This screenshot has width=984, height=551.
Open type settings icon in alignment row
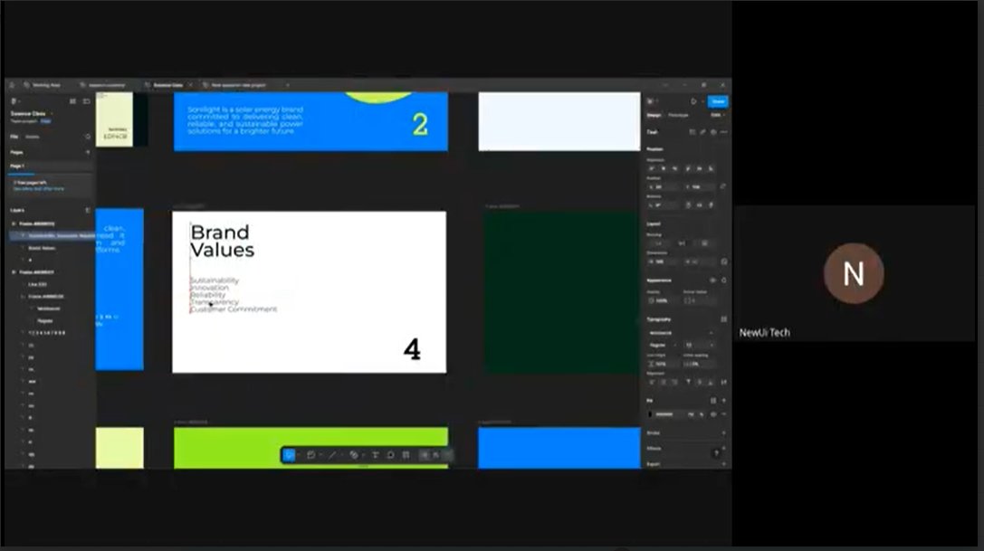723,382
